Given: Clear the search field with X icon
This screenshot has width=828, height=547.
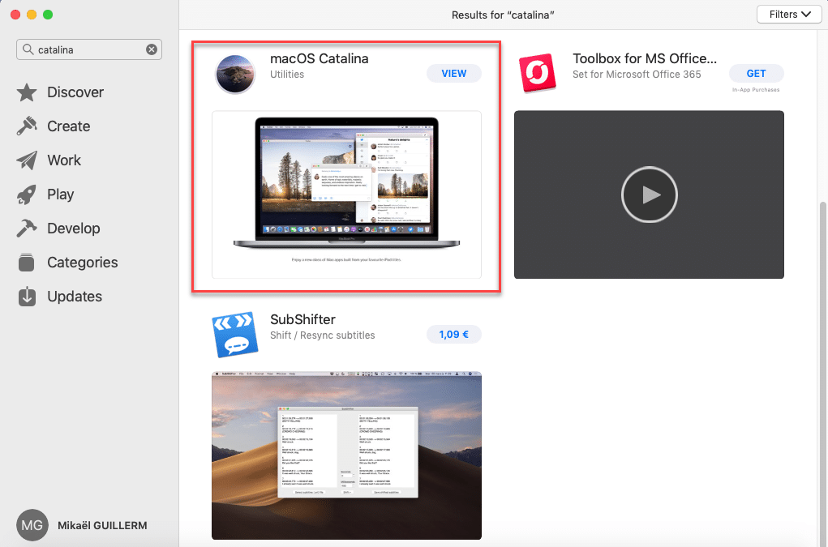Looking at the screenshot, I should coord(152,49).
